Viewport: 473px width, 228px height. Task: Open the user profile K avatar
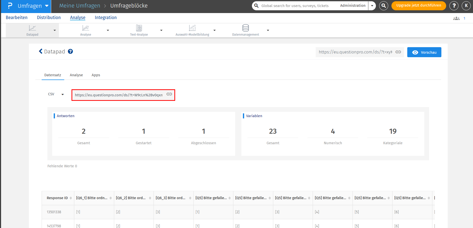click(466, 6)
